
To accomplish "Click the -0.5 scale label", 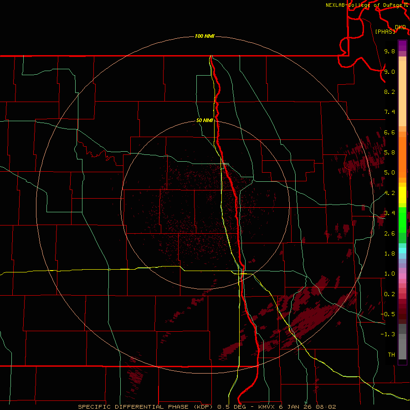I will coord(388,314).
